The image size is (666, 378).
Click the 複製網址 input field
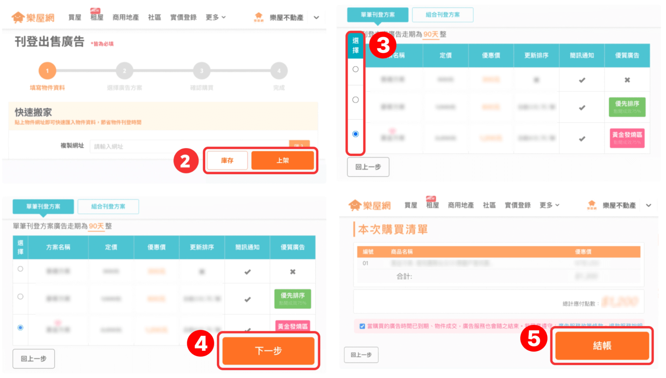click(189, 146)
